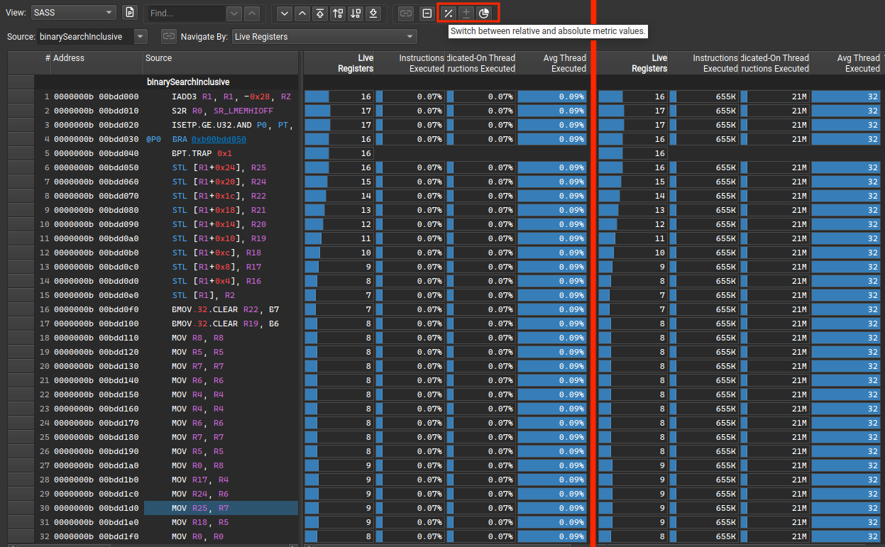
Task: Open the Navigate By Live Registers dropdown
Action: (x=324, y=36)
